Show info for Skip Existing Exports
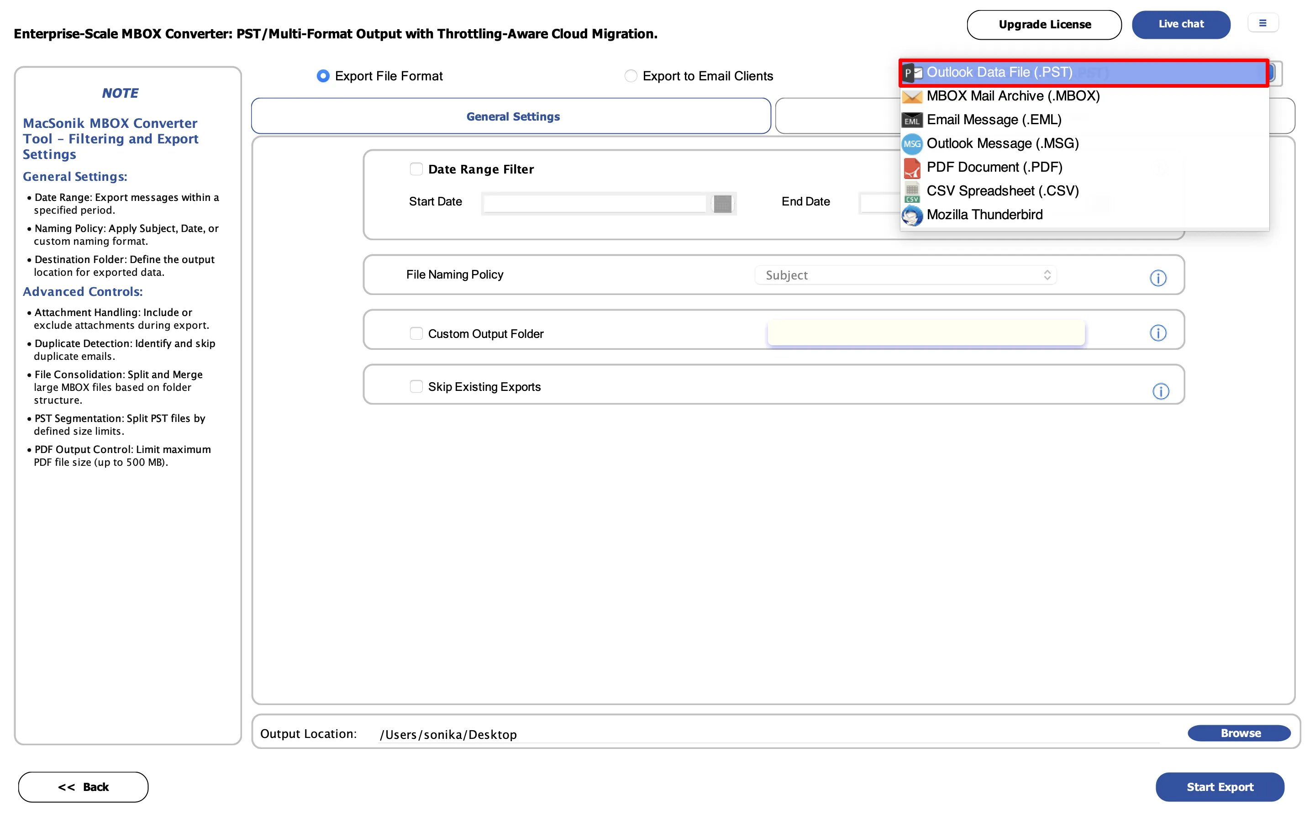 (x=1161, y=391)
